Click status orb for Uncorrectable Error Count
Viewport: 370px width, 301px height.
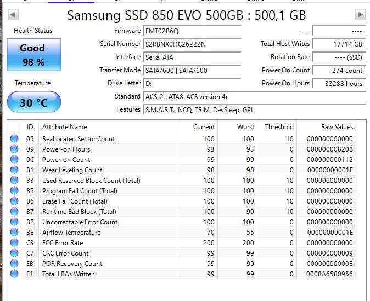pos(14,222)
